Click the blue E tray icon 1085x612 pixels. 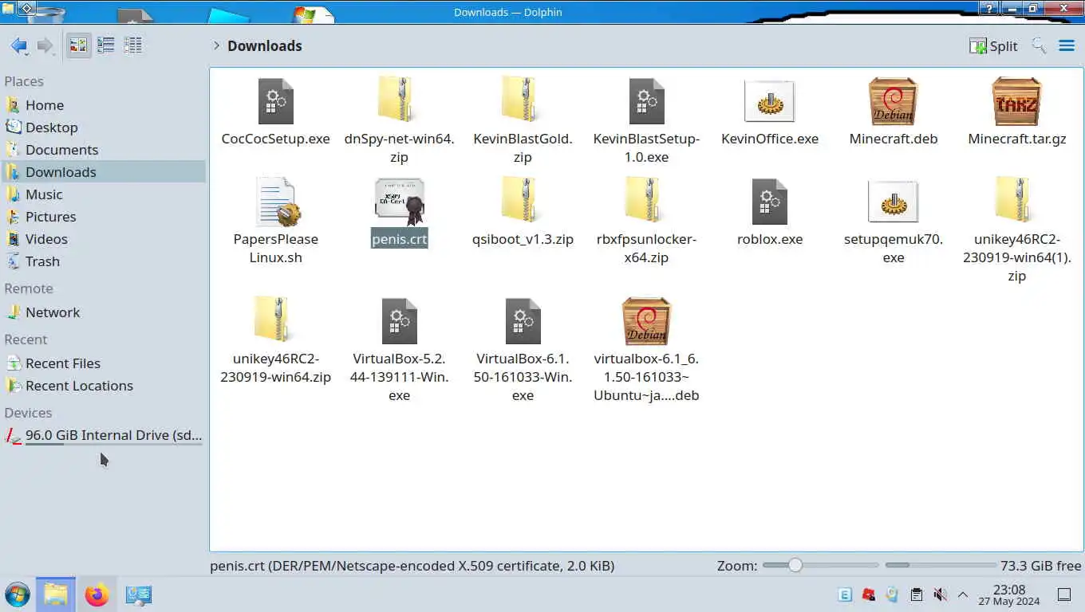[x=845, y=594]
